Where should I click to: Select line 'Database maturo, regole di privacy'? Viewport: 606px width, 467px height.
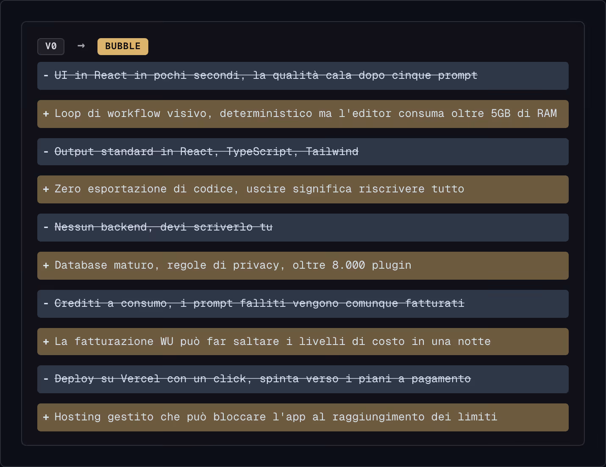(x=303, y=266)
